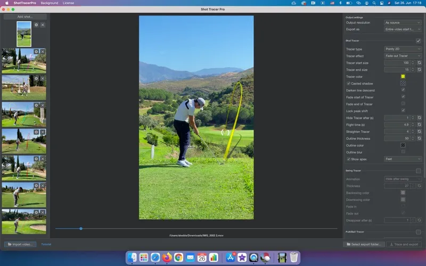Reset the Straighten Tracer value
The width and height of the screenshot is (426, 266).
[x=419, y=131]
